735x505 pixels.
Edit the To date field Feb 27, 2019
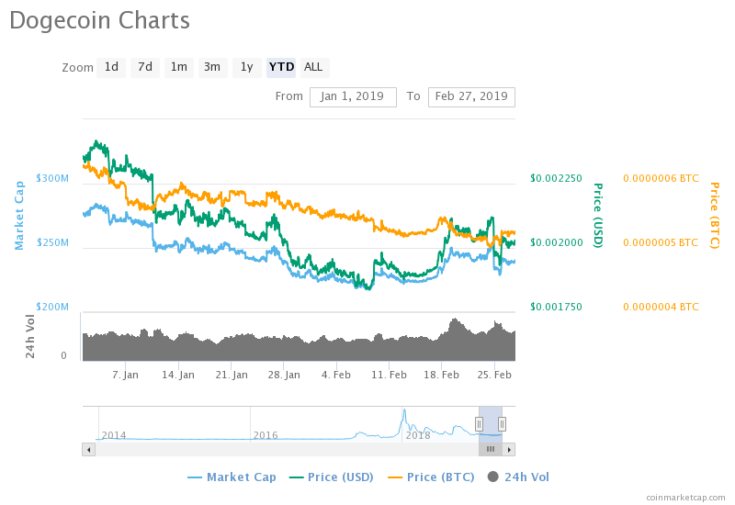tap(471, 97)
